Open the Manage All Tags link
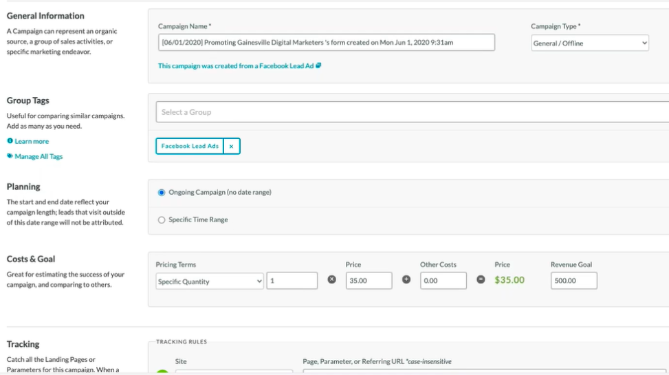This screenshot has width=669, height=375. (x=39, y=156)
